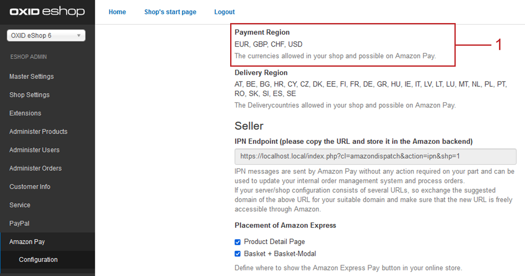Click the Logout link
Viewport: 525px width, 276px height.
coord(224,12)
